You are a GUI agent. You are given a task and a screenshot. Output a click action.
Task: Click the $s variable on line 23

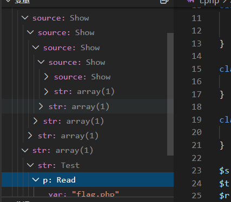tap(225, 171)
